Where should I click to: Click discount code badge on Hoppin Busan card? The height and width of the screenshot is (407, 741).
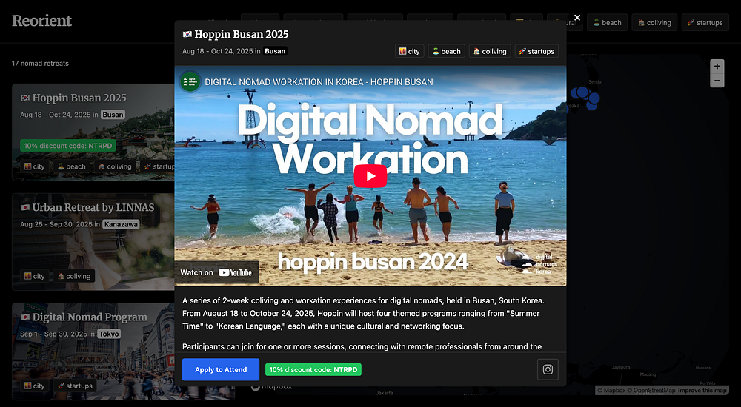coord(68,146)
